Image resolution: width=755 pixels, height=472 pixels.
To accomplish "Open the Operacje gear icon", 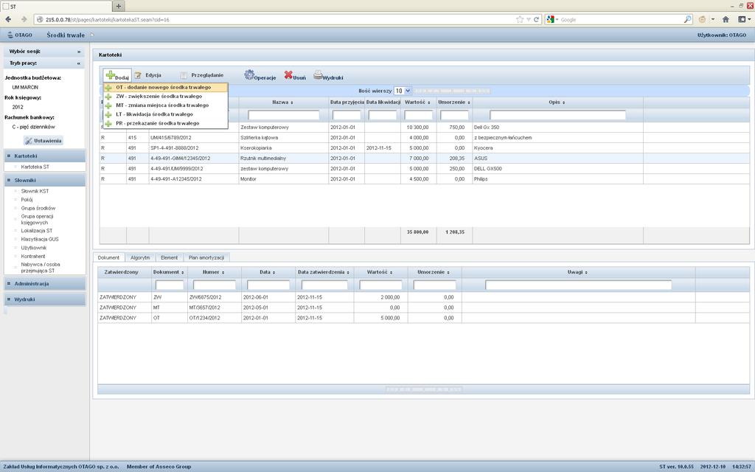I will coord(249,74).
